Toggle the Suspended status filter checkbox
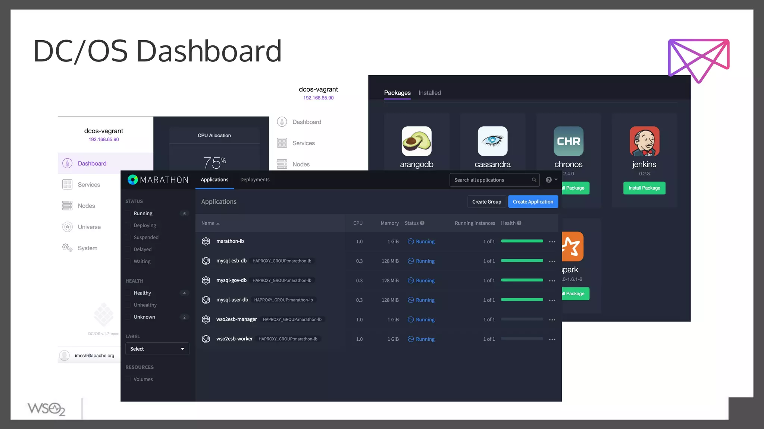764x429 pixels. pyautogui.click(x=128, y=237)
